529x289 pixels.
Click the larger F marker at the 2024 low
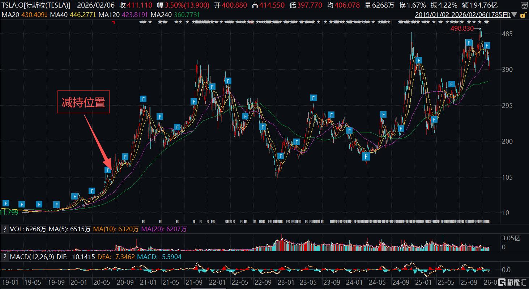(366, 156)
